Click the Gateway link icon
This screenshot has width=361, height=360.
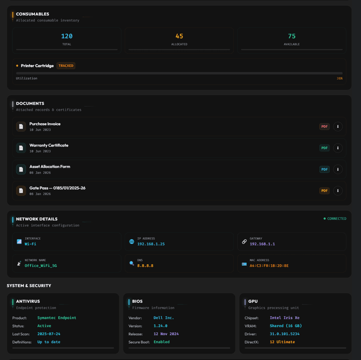244,241
